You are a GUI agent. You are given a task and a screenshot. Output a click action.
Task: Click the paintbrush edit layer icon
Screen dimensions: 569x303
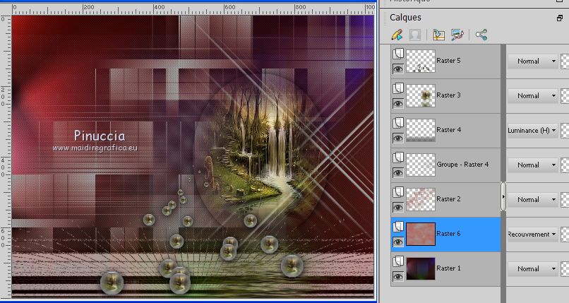397,35
